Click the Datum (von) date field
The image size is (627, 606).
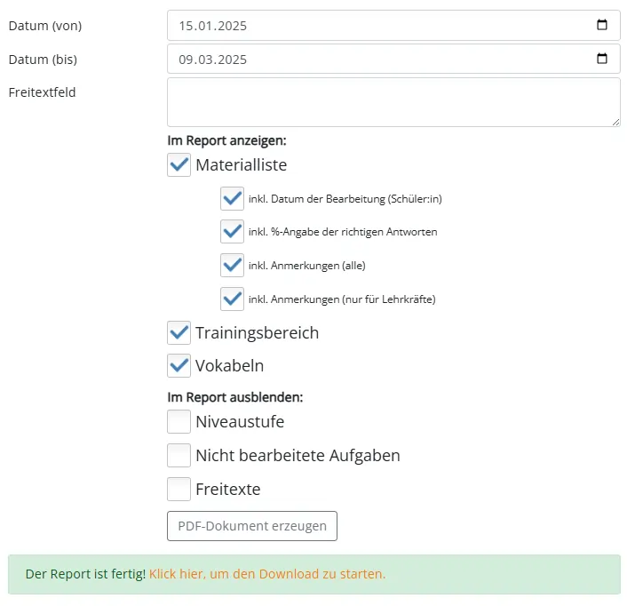(373, 26)
